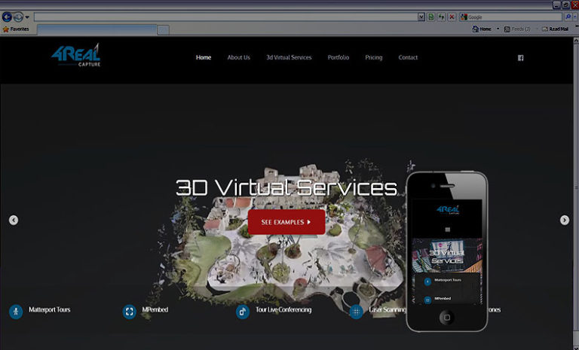Open the Contact page
This screenshot has height=350, width=579.
coord(408,57)
